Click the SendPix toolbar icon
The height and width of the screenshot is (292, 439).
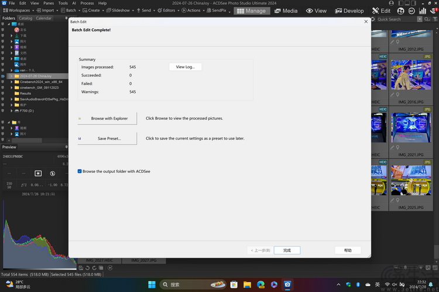(209, 11)
